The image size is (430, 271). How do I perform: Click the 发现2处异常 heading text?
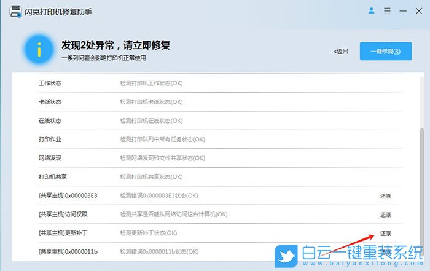(115, 45)
